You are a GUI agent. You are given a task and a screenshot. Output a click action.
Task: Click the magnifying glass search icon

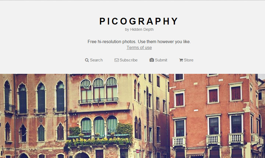87,60
